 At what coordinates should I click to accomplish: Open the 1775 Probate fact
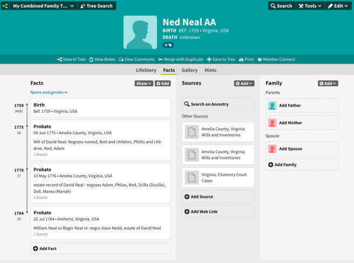[101, 140]
